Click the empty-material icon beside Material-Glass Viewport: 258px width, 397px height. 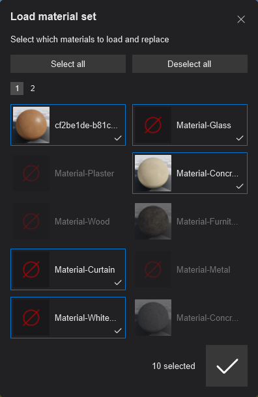pos(153,125)
